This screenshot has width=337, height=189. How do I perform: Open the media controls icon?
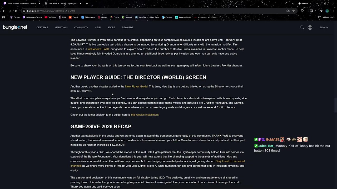click(321, 11)
